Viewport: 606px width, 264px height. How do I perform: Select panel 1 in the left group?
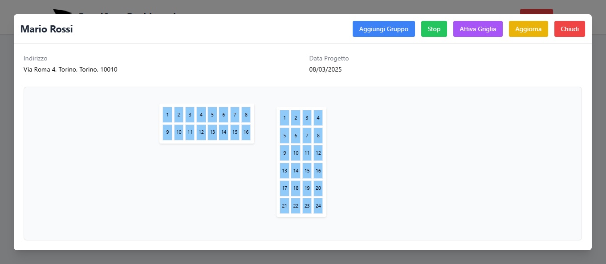point(167,114)
